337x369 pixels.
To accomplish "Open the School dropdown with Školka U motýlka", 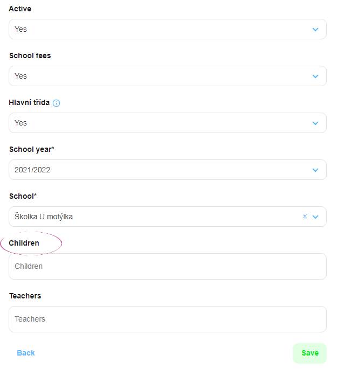I will [168, 217].
